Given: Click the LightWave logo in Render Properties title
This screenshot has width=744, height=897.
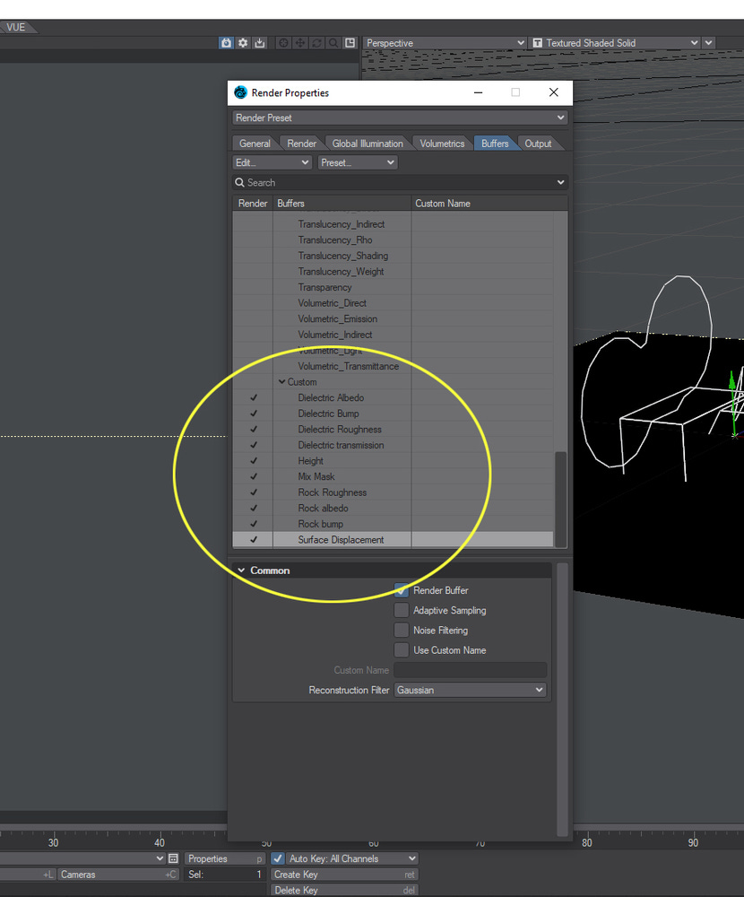Looking at the screenshot, I should [241, 92].
